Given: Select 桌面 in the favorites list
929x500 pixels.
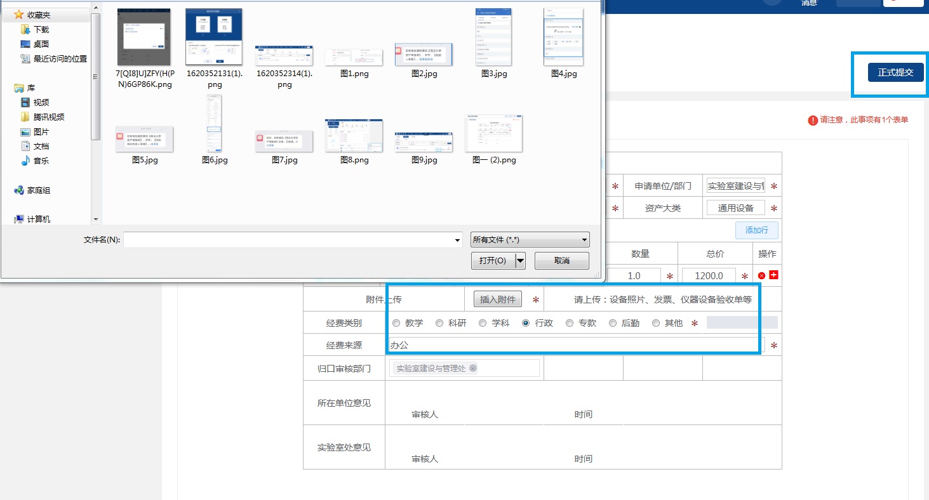Looking at the screenshot, I should 41,44.
